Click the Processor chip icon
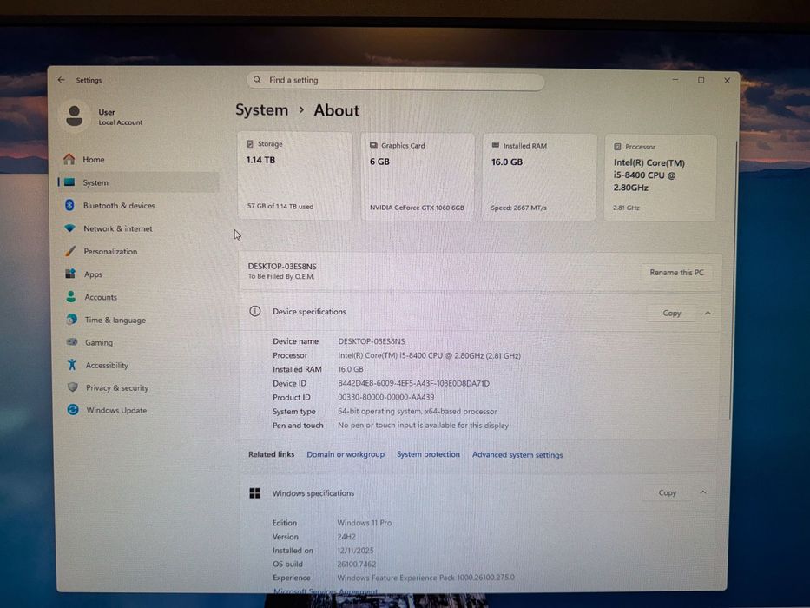This screenshot has width=810, height=608. [x=617, y=147]
